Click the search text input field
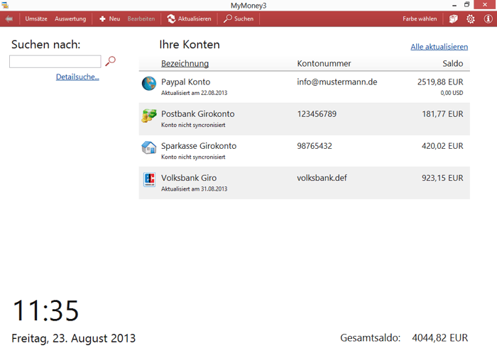This screenshot has height=353, width=497. click(55, 62)
